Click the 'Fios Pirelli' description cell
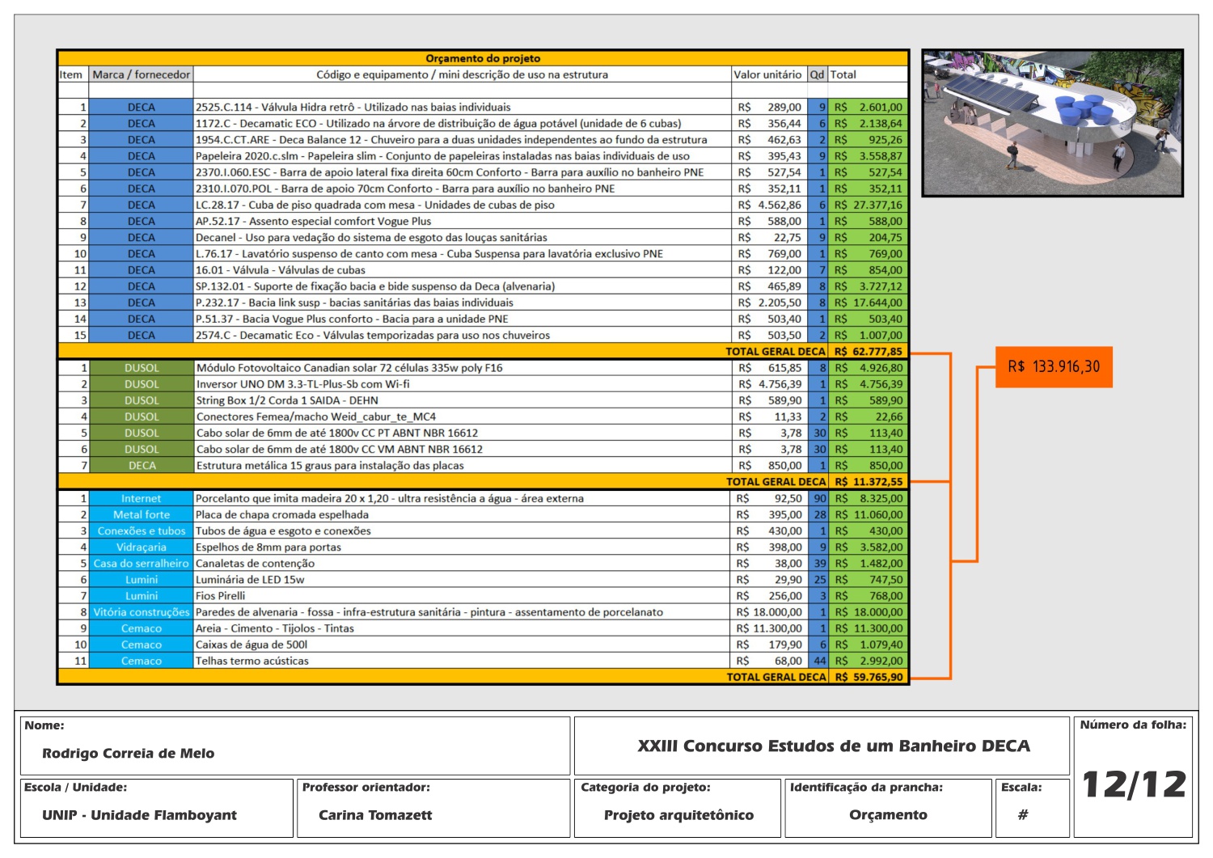This screenshot has height=858, width=1213. [463, 595]
